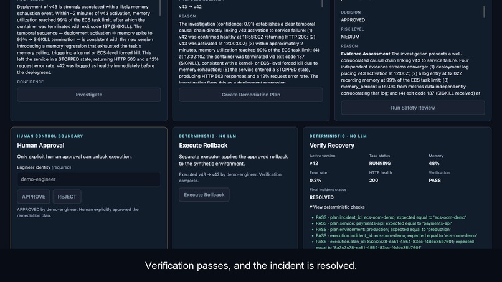Click Create Remediation Plan button
The image size is (502, 282).
251,95
